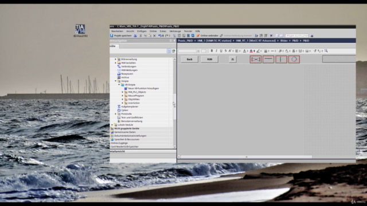The image size is (367, 206).
Task: Select Benutzerverwaltung in project tree
Action: click(x=131, y=121)
